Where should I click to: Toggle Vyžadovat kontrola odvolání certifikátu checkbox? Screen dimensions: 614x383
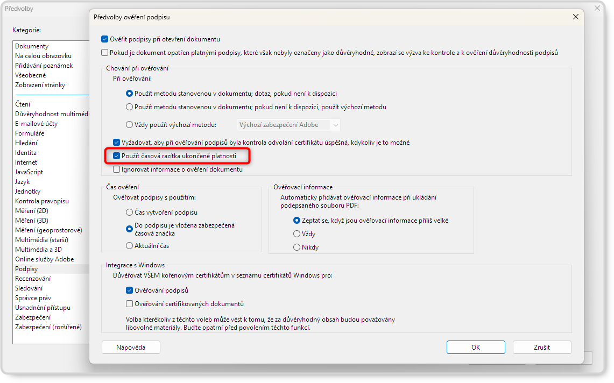click(x=116, y=143)
